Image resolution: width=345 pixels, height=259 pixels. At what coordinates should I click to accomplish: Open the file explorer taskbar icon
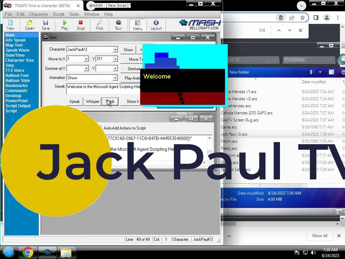pyautogui.click(x=66, y=252)
